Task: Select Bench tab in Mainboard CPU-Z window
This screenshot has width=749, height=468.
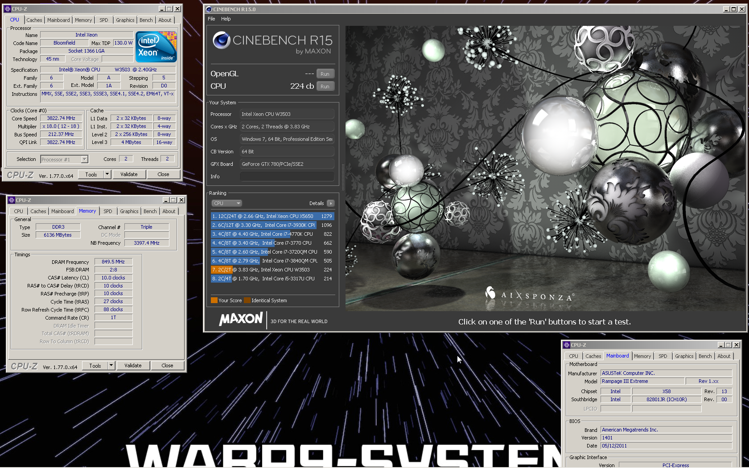Action: click(705, 356)
